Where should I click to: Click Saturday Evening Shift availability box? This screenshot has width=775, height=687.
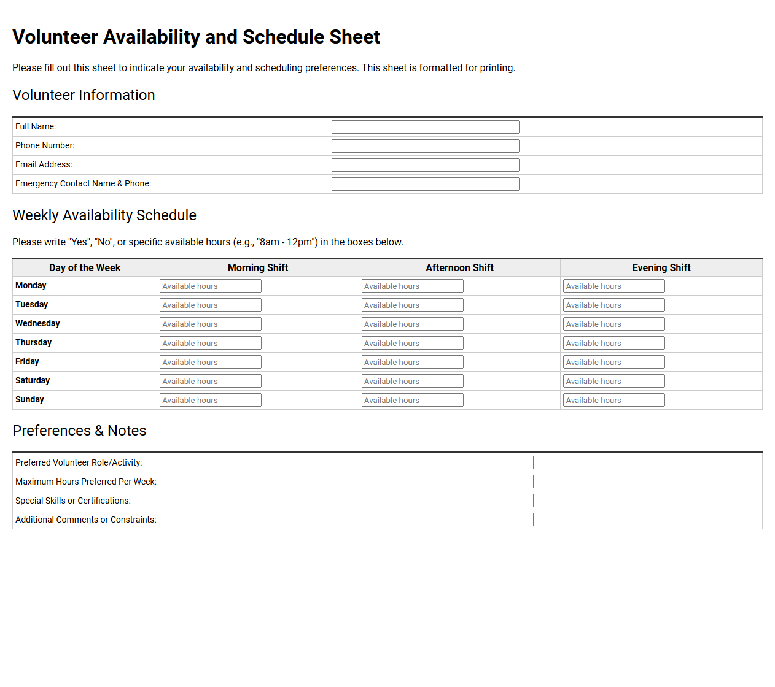pyautogui.click(x=613, y=381)
